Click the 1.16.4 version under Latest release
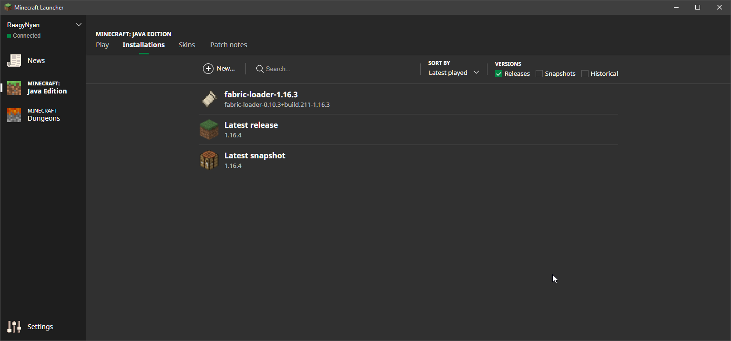 233,135
